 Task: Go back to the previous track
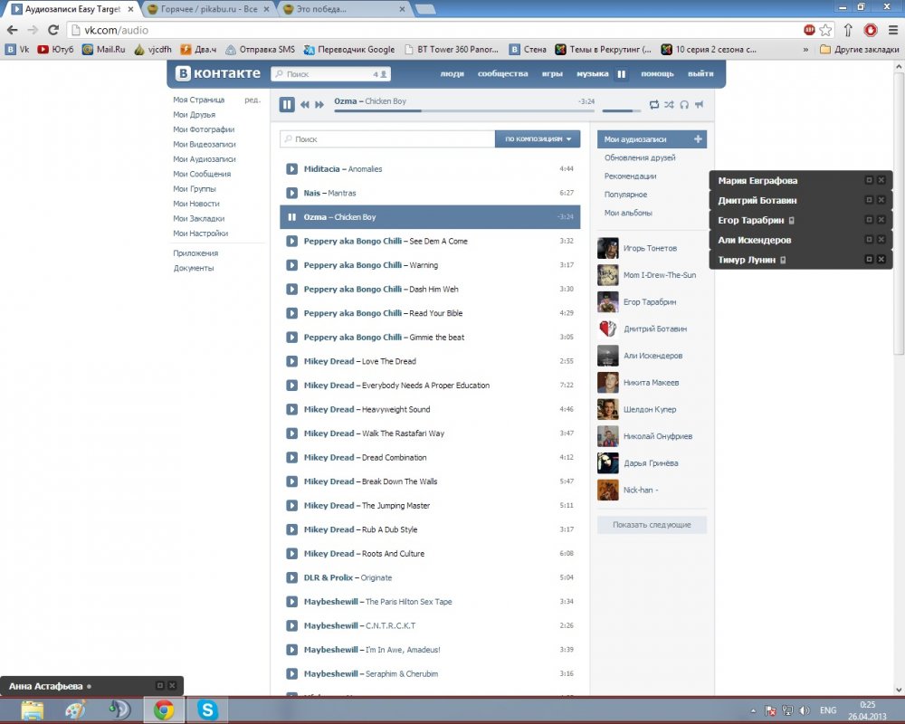306,105
